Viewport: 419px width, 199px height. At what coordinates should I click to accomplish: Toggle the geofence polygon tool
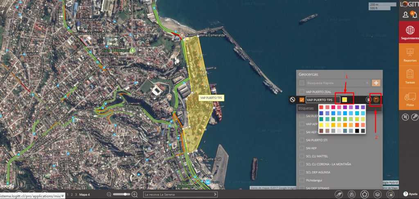point(365,194)
